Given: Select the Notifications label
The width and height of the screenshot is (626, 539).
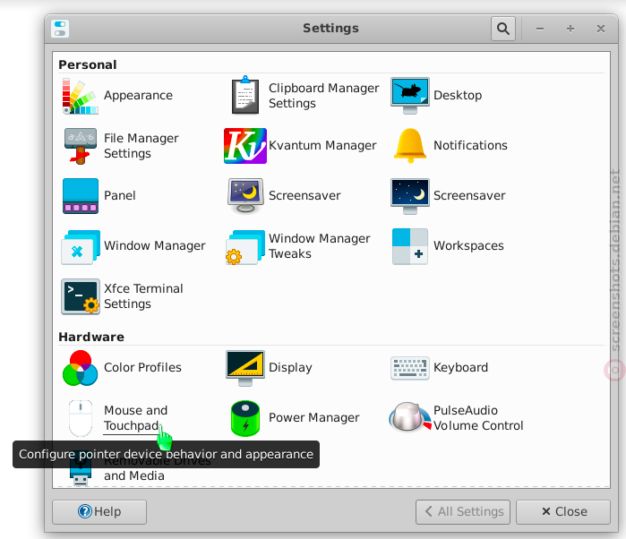Looking at the screenshot, I should point(470,145).
